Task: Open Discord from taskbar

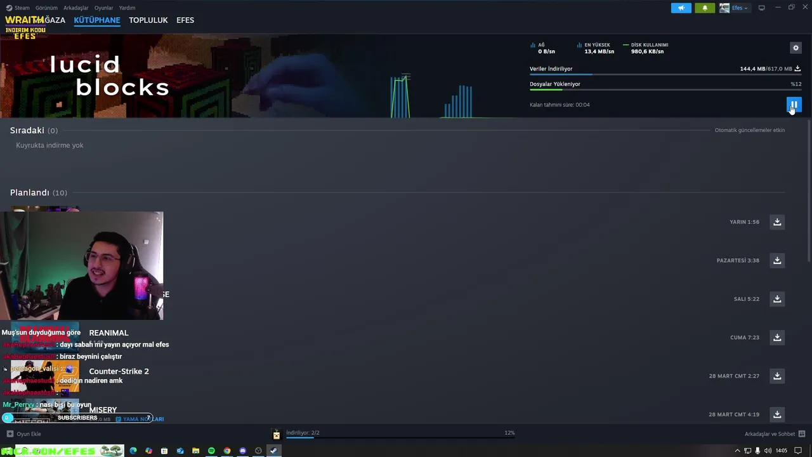Action: click(x=242, y=451)
